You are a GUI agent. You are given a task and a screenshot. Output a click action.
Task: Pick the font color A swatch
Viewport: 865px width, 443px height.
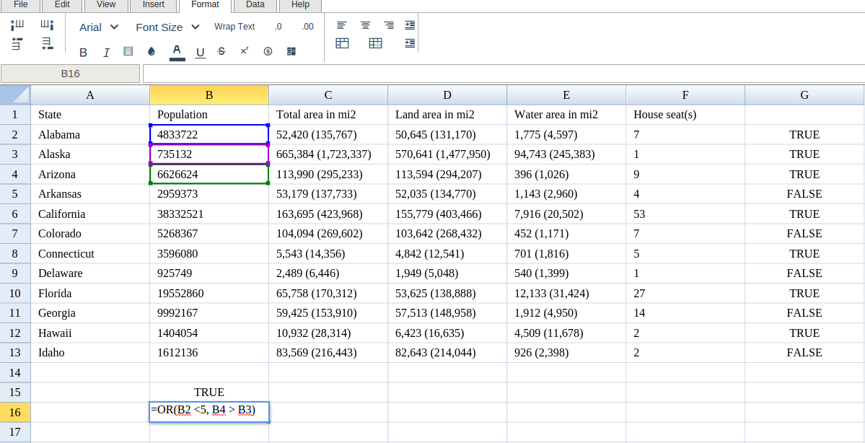(x=176, y=51)
